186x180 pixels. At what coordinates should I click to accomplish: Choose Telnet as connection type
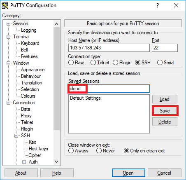(x=93, y=63)
